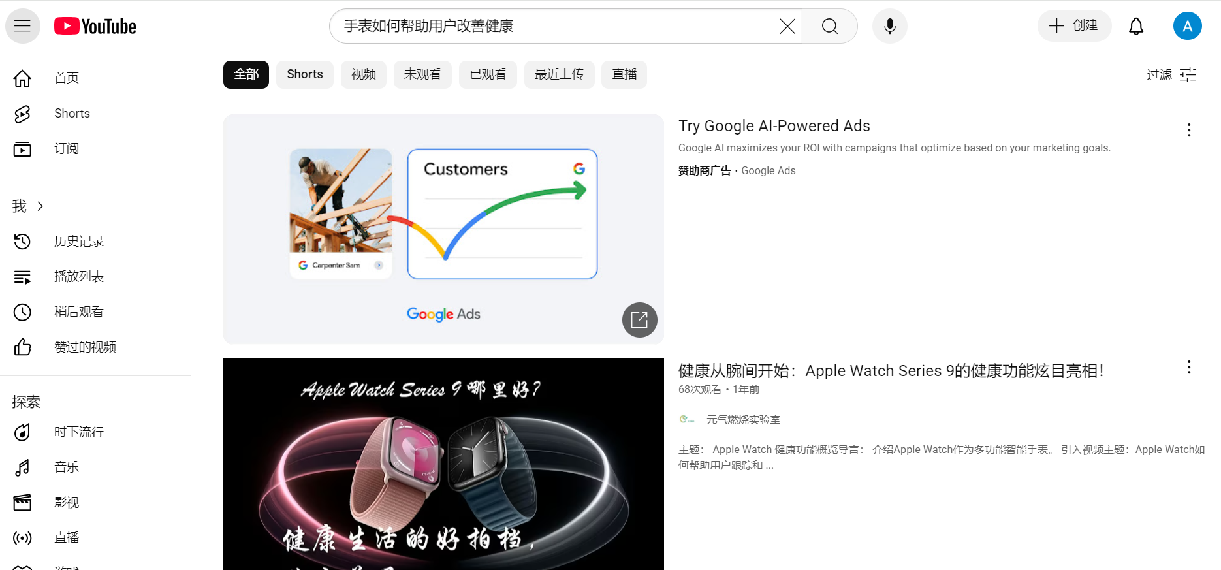This screenshot has width=1221, height=570.
Task: Open Shorts from the sidebar
Action: click(97, 114)
